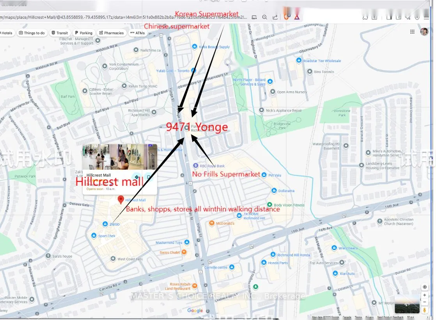Open the Waterproofing PD Basement pin

point(346,146)
